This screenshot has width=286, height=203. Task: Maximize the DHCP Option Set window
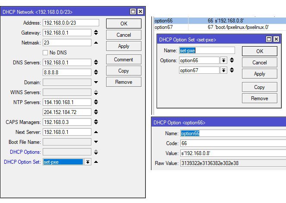pos(269,39)
